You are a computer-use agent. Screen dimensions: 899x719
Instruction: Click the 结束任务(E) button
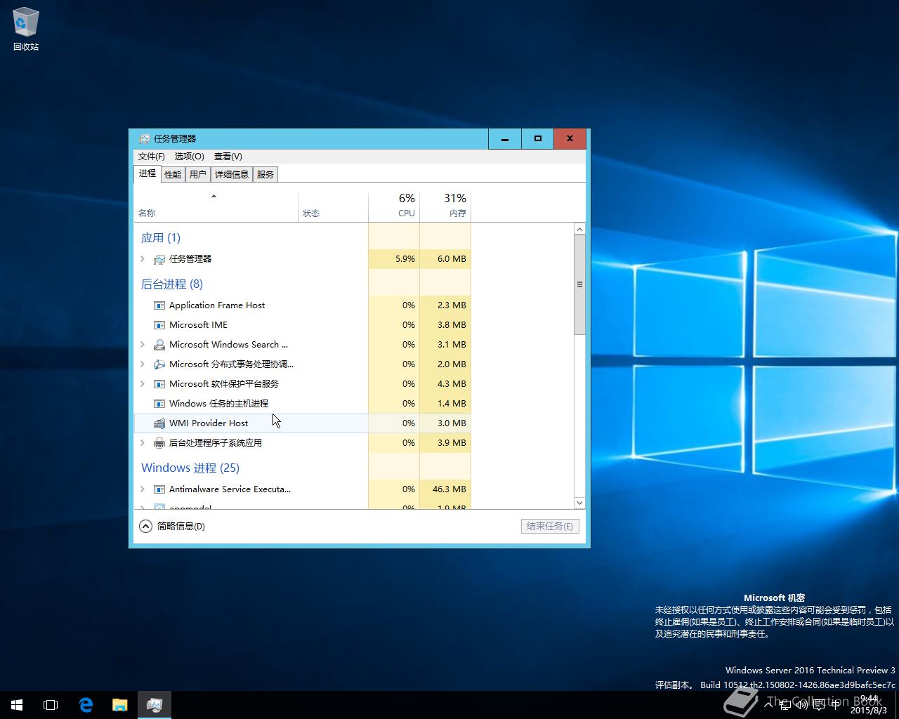point(550,526)
